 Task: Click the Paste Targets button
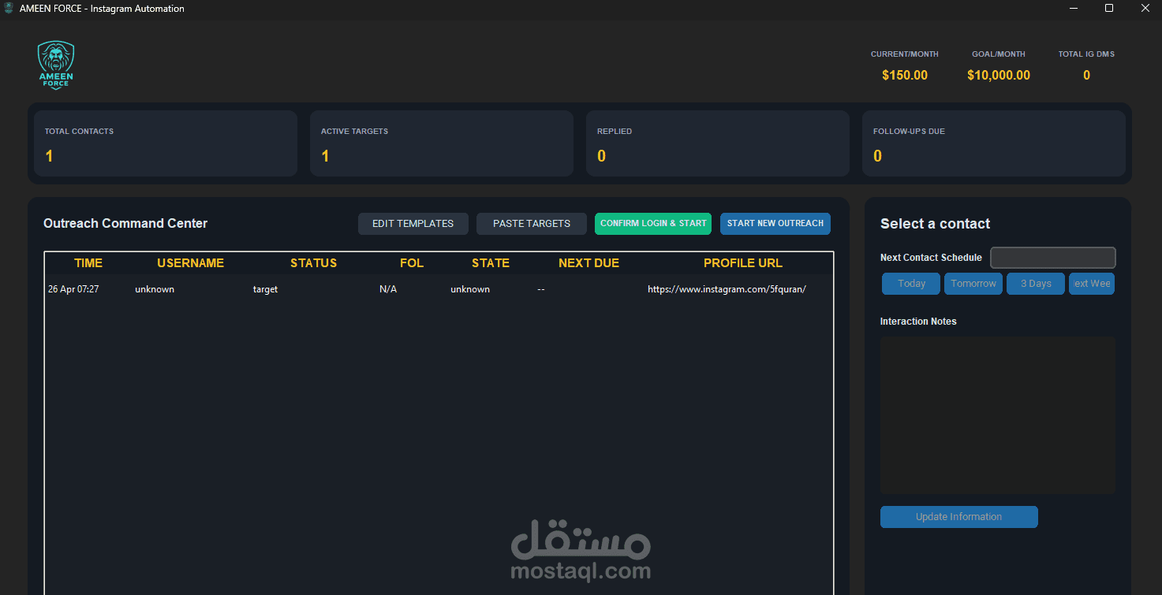click(532, 224)
